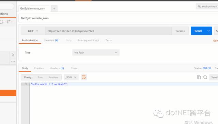Click the 200 OK status text

[207, 68]
